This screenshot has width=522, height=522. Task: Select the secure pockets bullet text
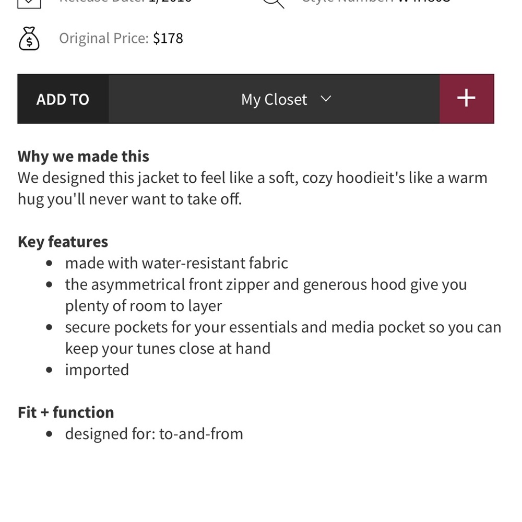tap(283, 338)
